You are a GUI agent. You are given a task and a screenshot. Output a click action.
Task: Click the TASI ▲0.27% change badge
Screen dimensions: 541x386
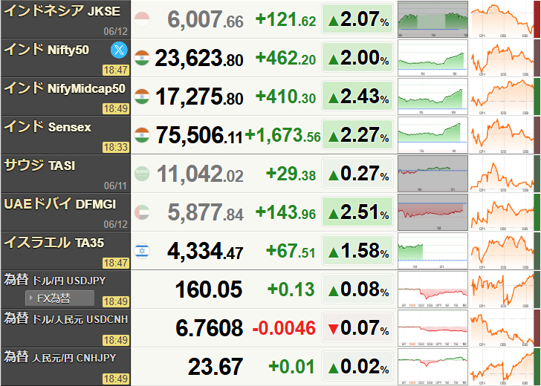tap(357, 174)
